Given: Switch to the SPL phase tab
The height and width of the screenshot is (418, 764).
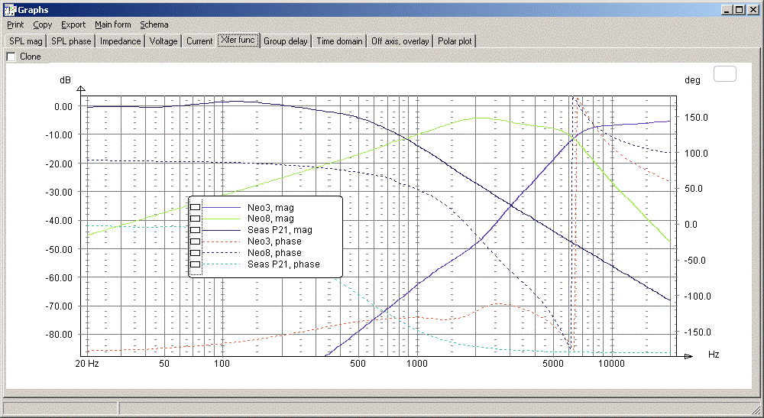Looking at the screenshot, I should point(71,41).
